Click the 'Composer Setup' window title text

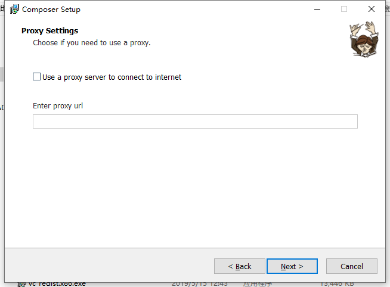coord(51,10)
